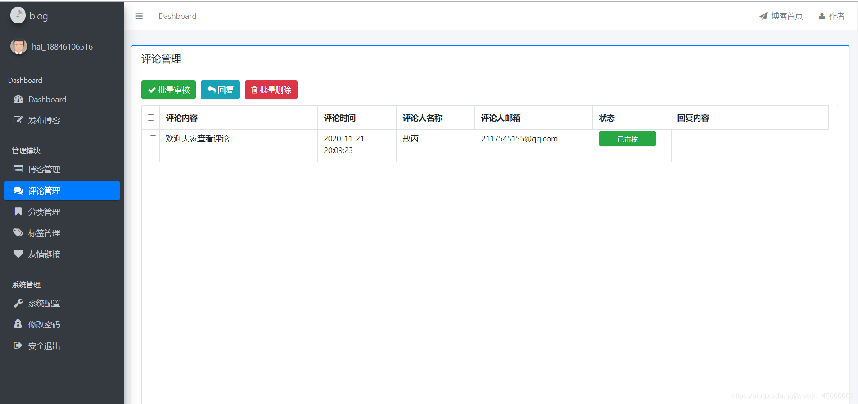This screenshot has width=858, height=404.
Task: Select 标签管理 menu entry
Action: point(62,233)
